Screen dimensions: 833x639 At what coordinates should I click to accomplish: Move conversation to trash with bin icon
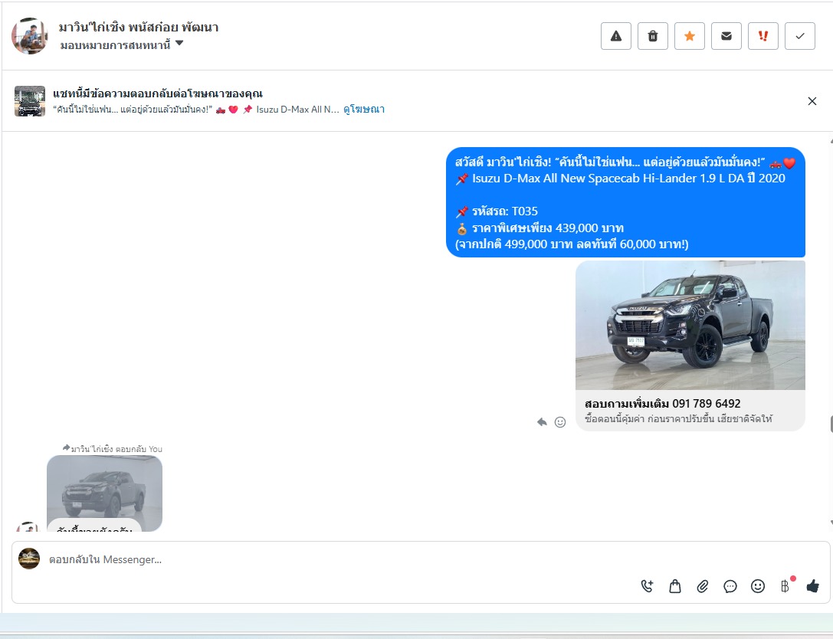tap(652, 36)
